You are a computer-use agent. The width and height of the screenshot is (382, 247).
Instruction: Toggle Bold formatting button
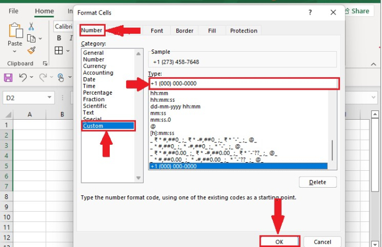coord(59,38)
